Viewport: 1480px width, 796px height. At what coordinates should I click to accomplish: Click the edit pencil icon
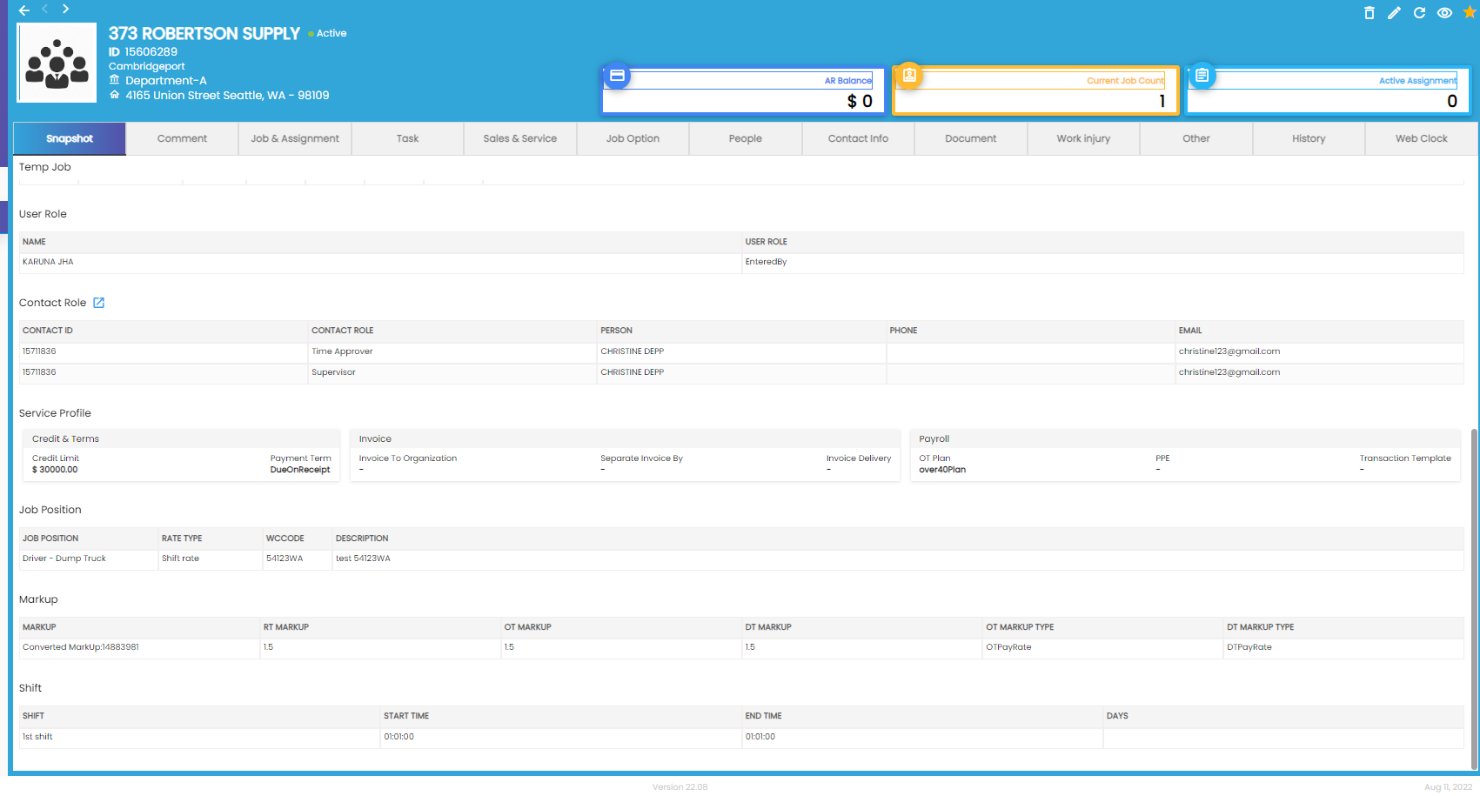[x=1394, y=12]
